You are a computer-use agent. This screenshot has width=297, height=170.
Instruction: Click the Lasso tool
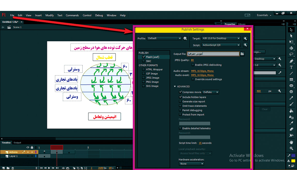click(291, 54)
